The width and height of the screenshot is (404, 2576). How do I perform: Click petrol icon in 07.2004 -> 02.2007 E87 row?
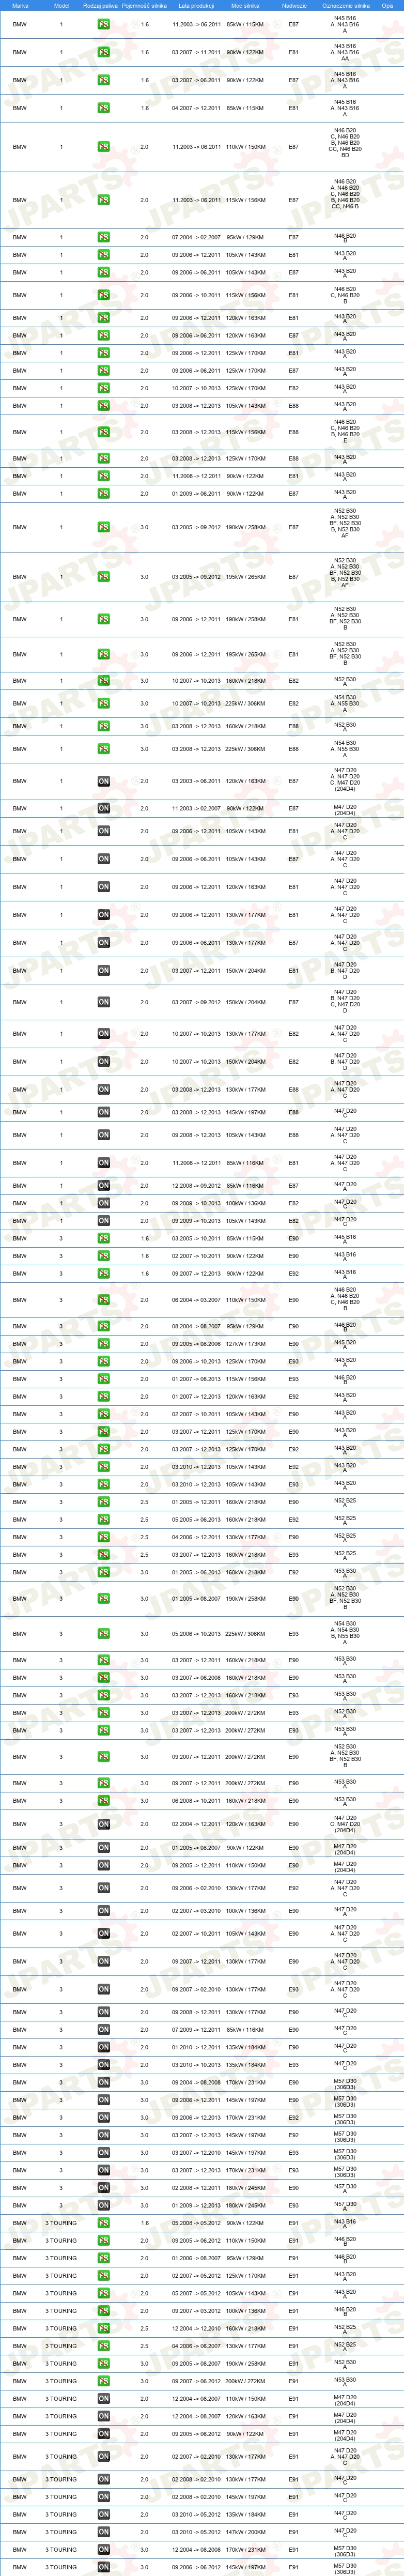tap(103, 237)
